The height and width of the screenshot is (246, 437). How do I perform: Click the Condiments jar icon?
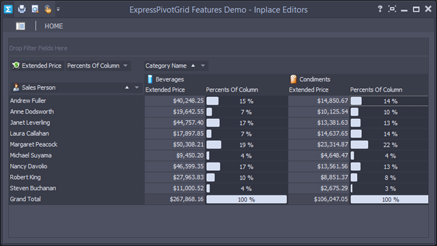click(x=294, y=79)
